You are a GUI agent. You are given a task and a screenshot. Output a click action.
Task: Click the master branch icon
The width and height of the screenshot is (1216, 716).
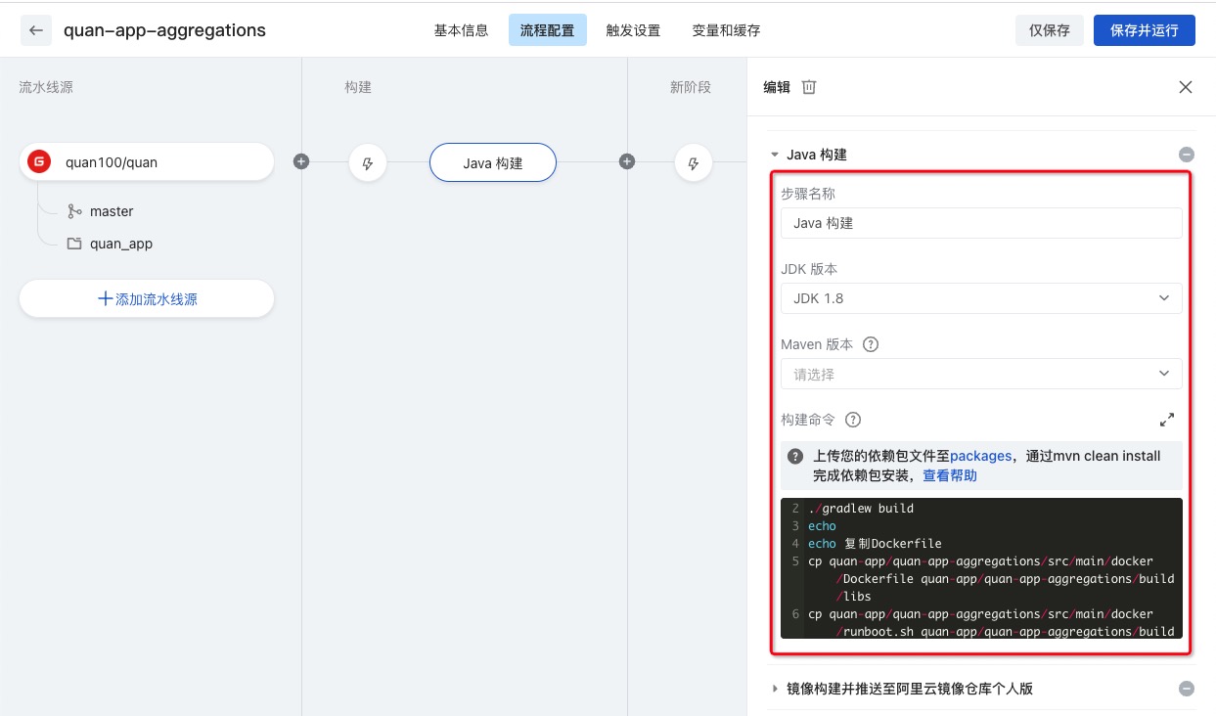click(x=74, y=211)
